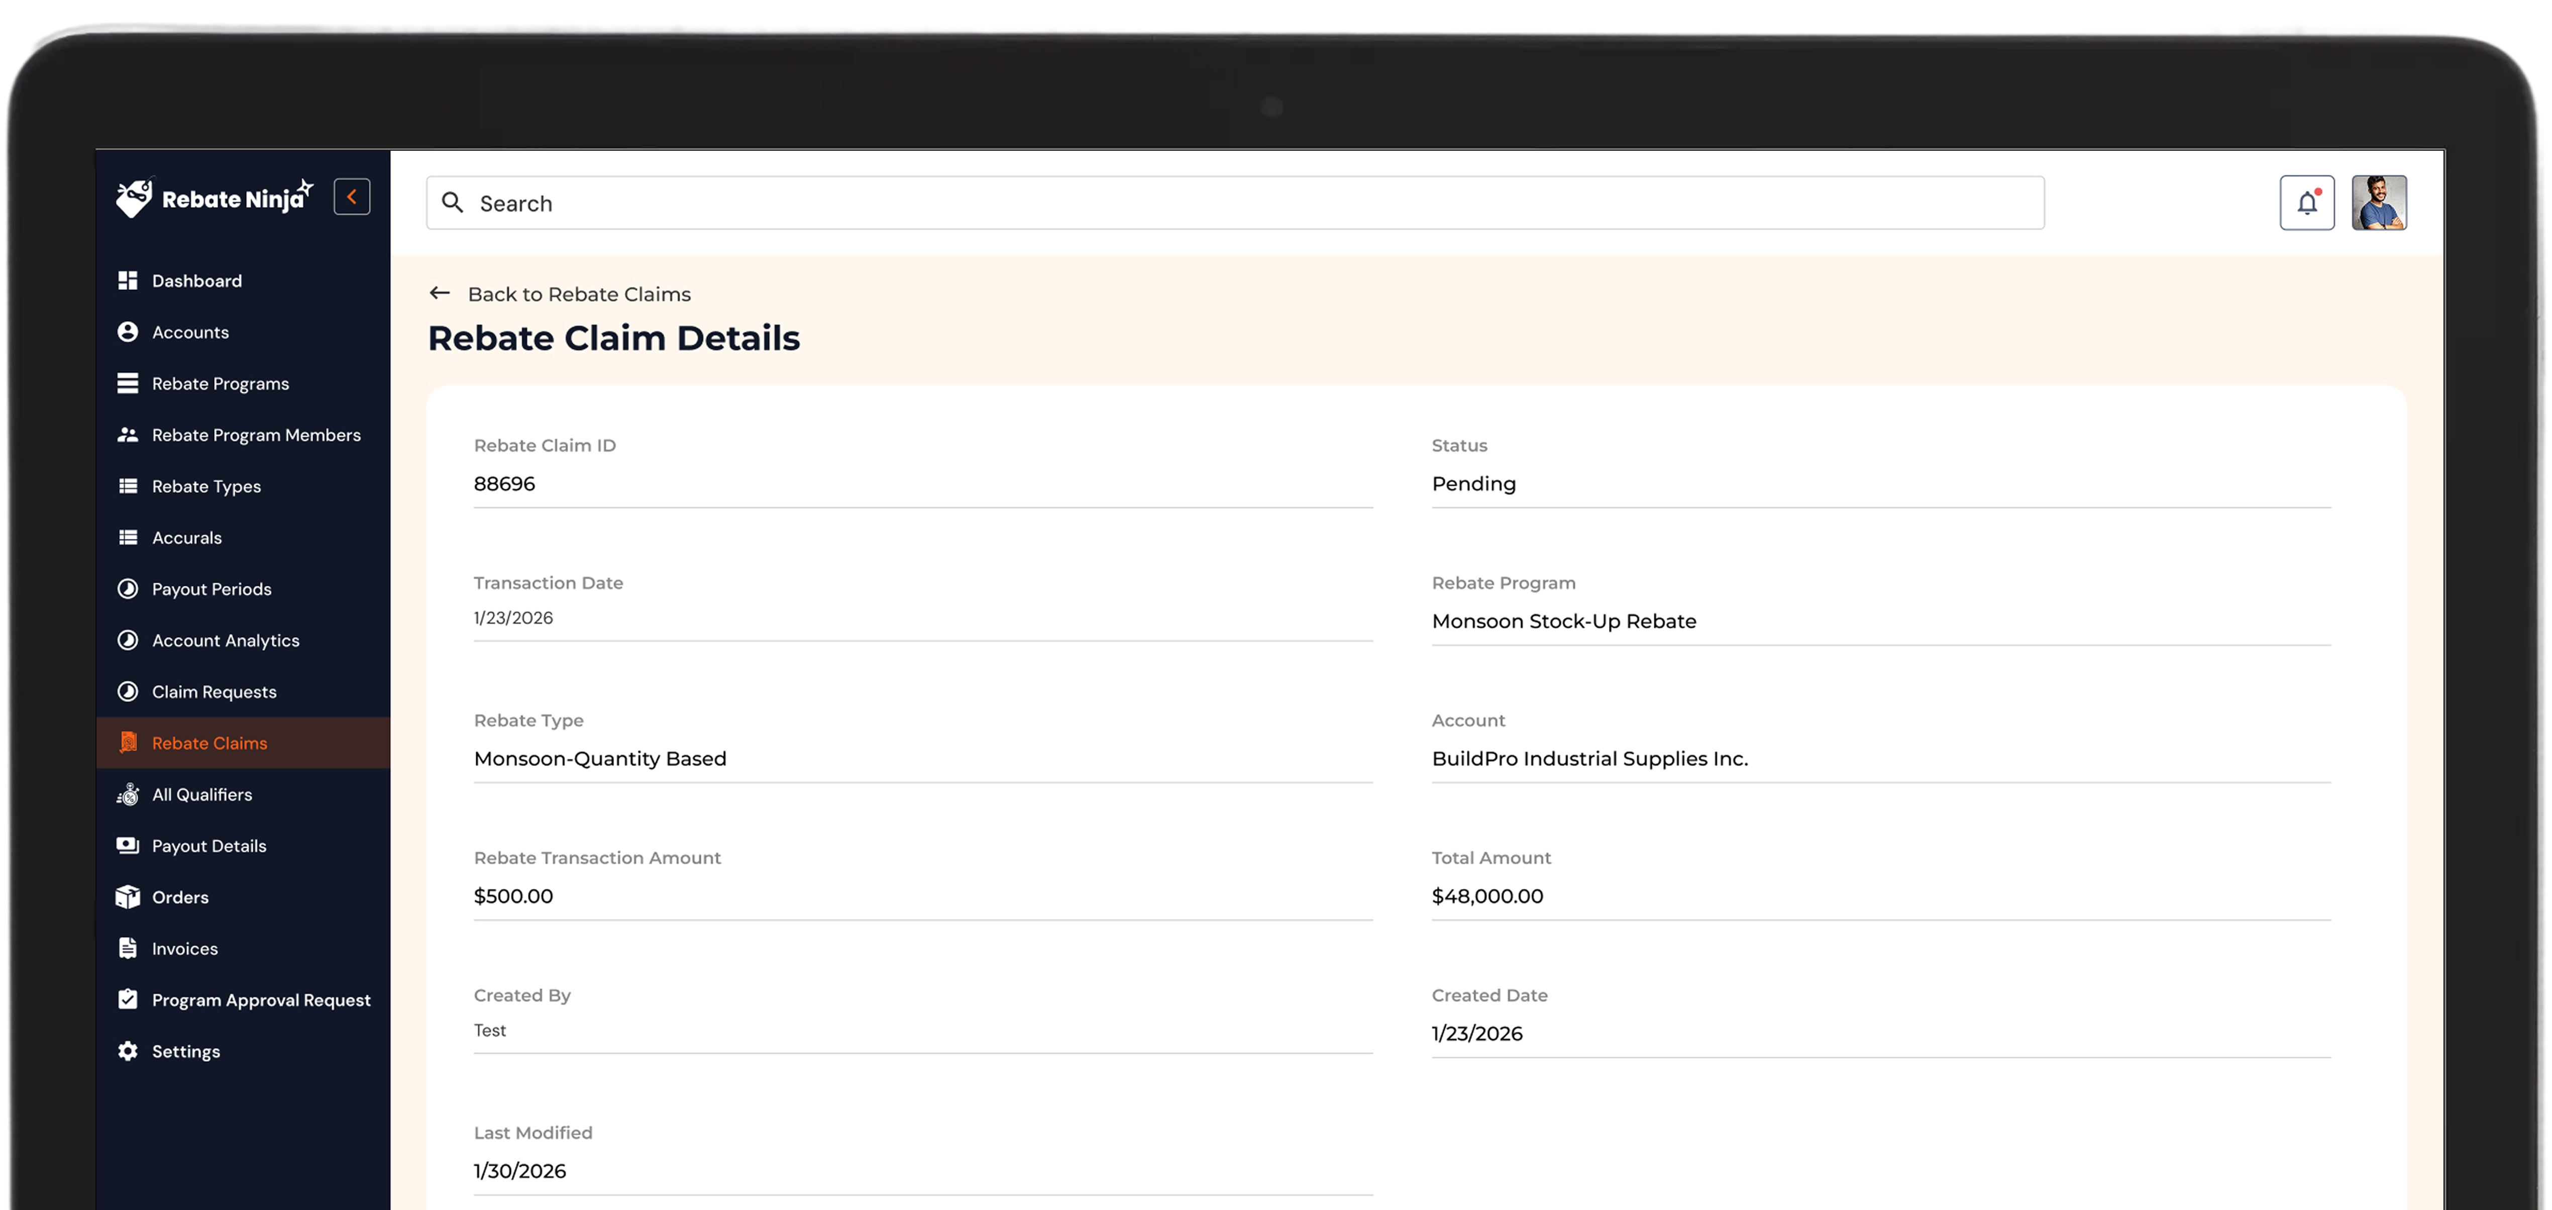Navigate to Invoices
The height and width of the screenshot is (1210, 2552).
tap(244, 948)
